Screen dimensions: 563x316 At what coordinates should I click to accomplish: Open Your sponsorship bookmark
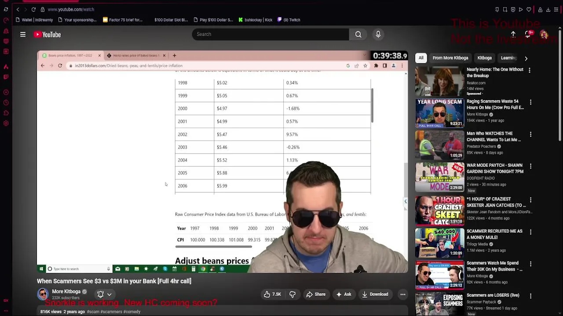click(77, 20)
